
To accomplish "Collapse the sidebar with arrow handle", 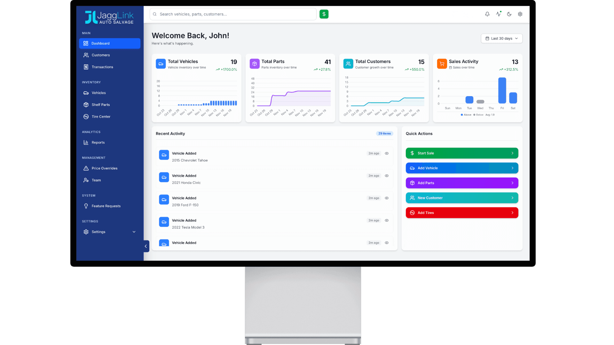I will coord(146,246).
